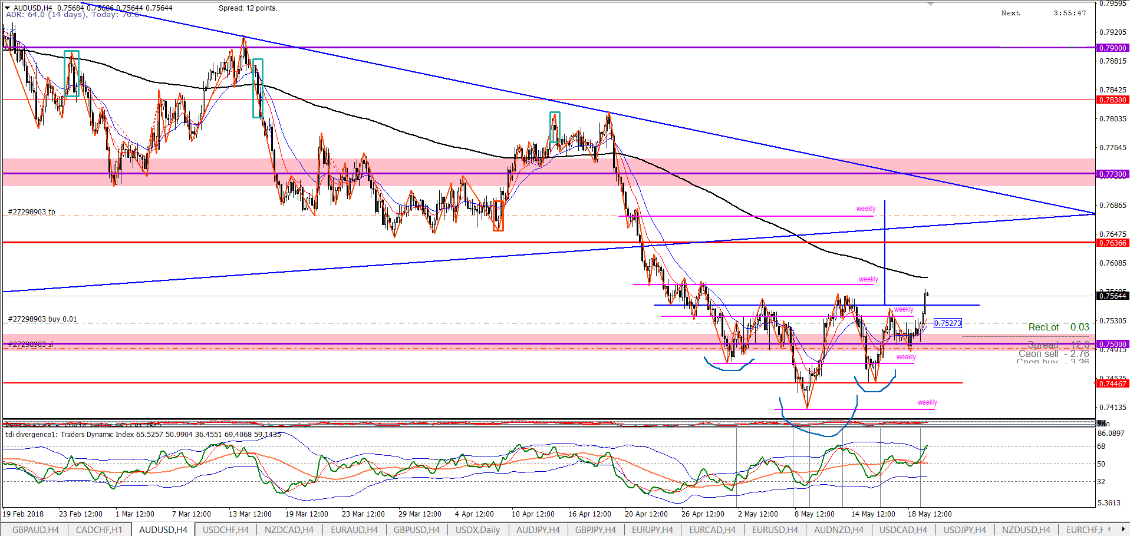Click the lowest 'weekly' label near 0.74135
The height and width of the screenshot is (536, 1130).
pyautogui.click(x=927, y=402)
